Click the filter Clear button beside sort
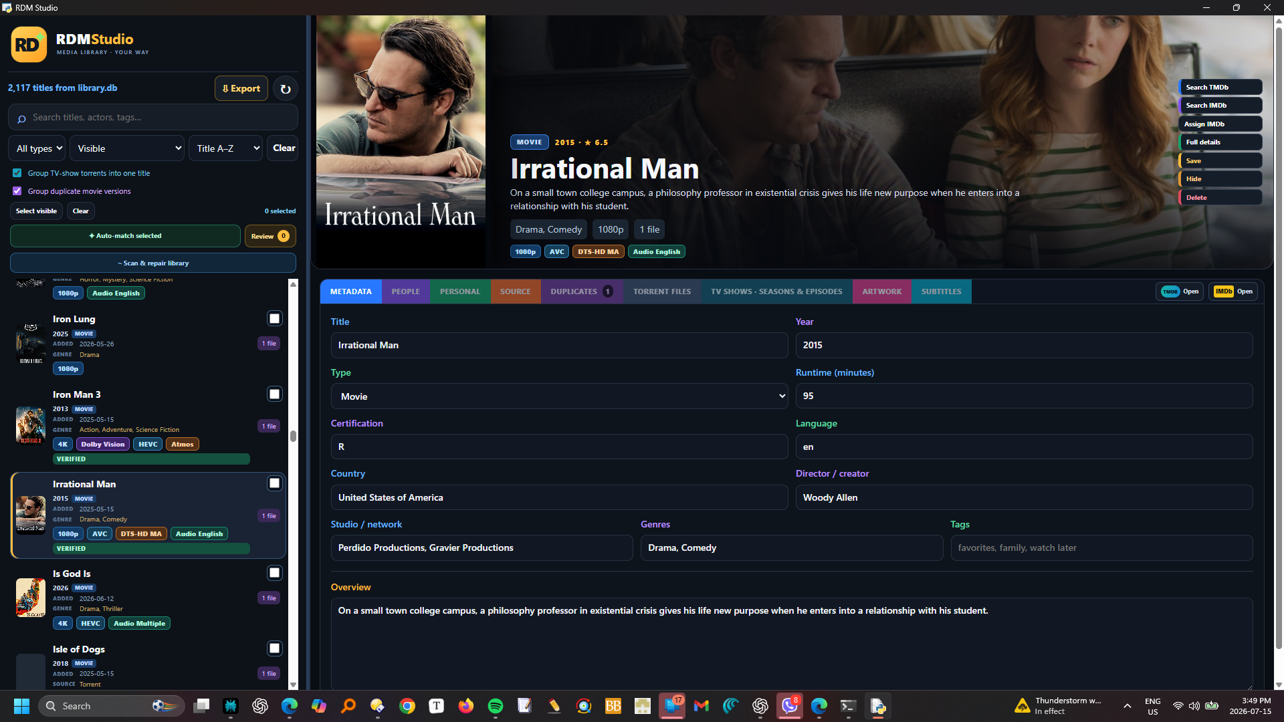This screenshot has width=1284, height=722. pyautogui.click(x=284, y=148)
